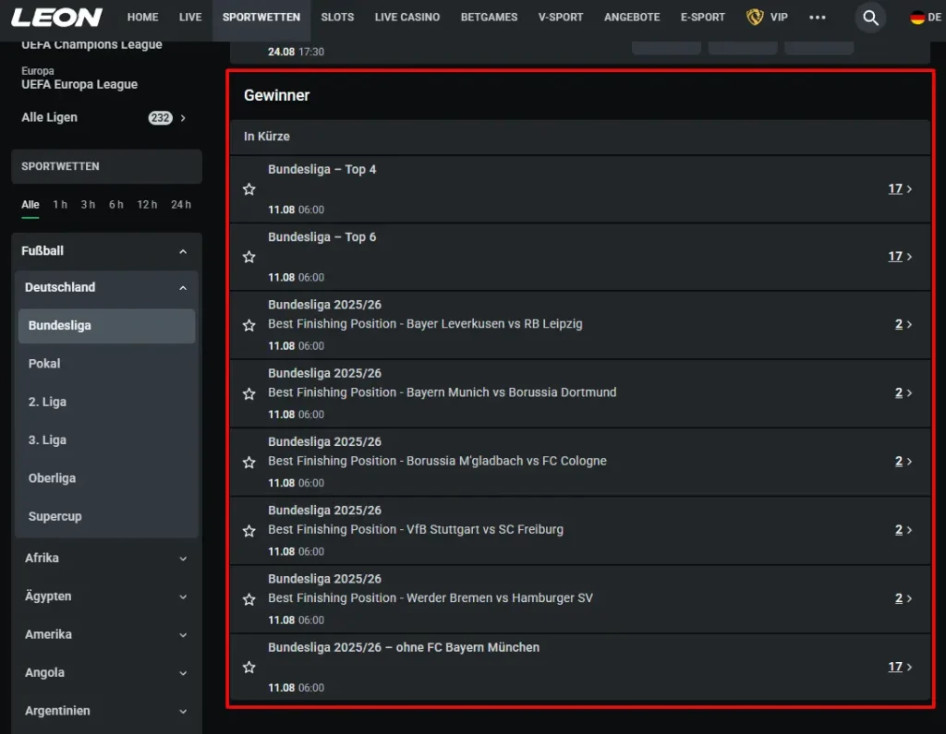Screen dimensions: 946x734
Task: Expand the Amerika section
Action: point(183,634)
